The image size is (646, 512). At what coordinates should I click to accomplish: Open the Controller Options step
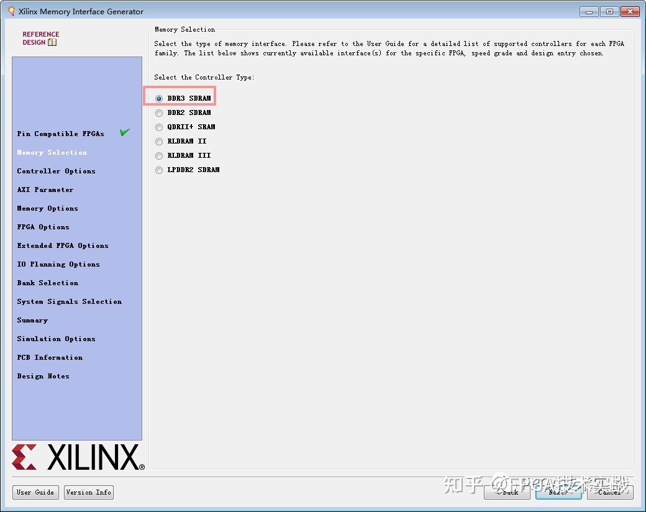coord(56,171)
